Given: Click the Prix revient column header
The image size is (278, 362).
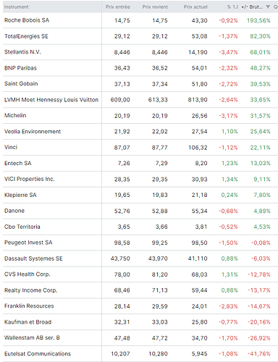Looking at the screenshot, I should tap(155, 7).
